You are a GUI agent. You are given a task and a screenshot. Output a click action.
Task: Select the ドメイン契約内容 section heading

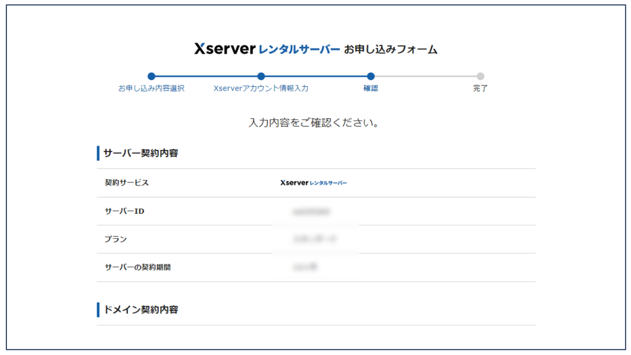tap(140, 310)
